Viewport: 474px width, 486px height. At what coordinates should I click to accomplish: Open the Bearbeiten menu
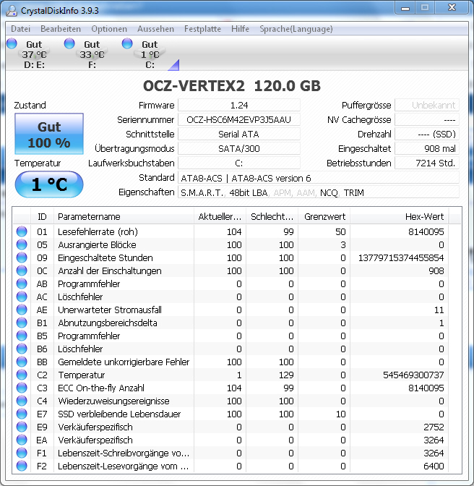tap(61, 29)
